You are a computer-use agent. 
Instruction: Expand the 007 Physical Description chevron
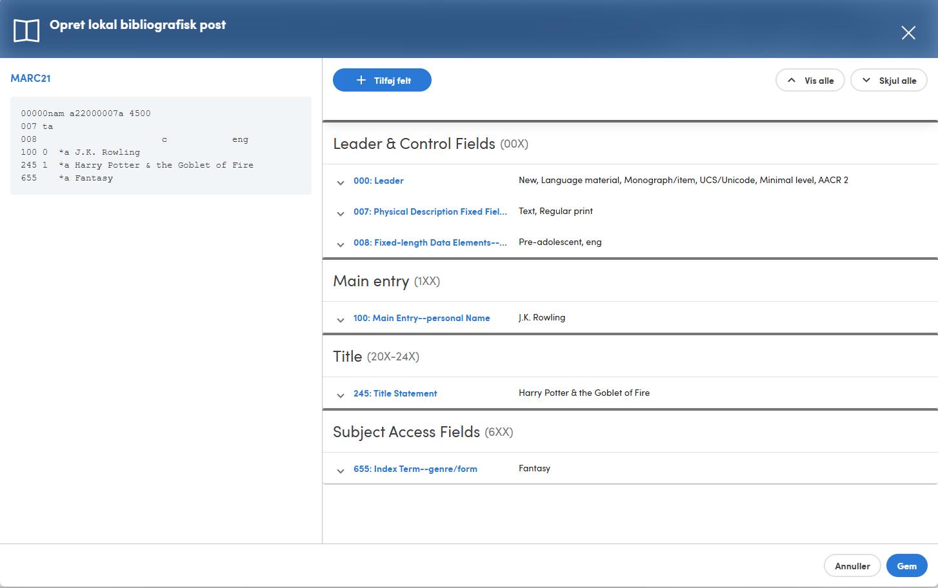coord(341,213)
